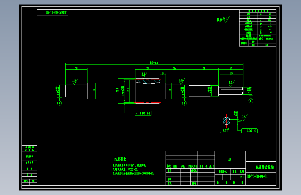301x195 pixels.
Task: Click the 技术要求 heading
Action: (120, 159)
